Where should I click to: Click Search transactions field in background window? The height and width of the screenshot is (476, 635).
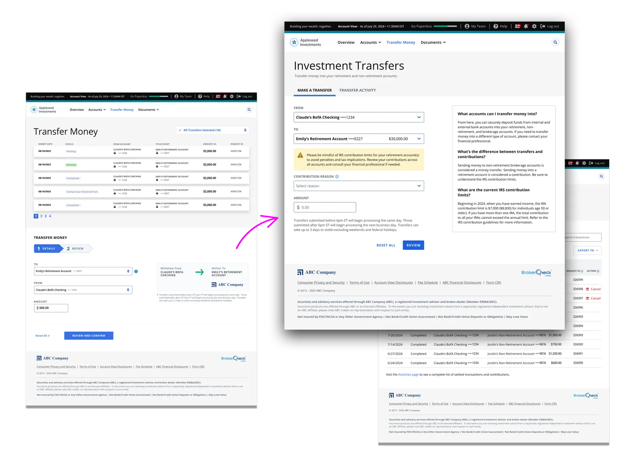click(x=583, y=238)
